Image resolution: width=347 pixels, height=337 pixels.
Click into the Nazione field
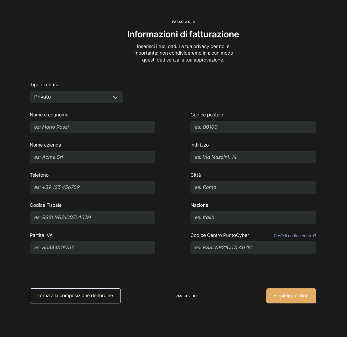pyautogui.click(x=253, y=217)
